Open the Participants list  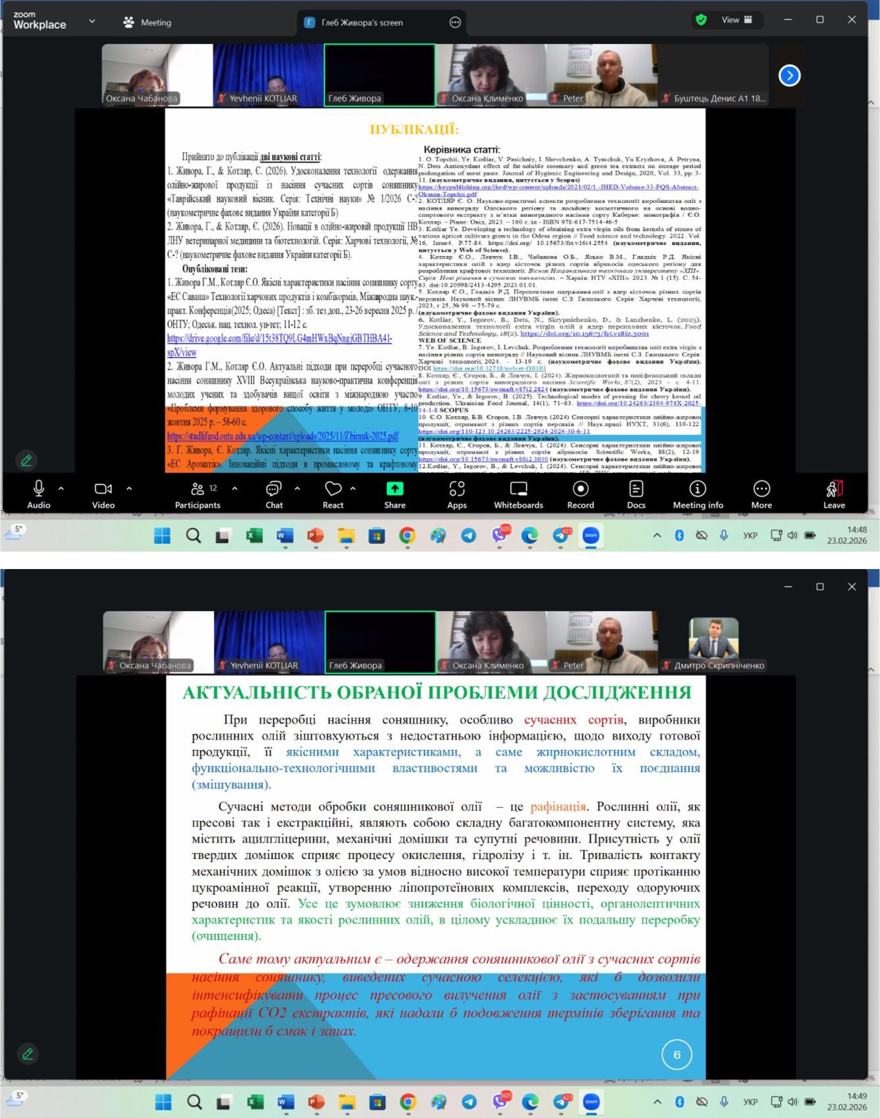(x=197, y=494)
